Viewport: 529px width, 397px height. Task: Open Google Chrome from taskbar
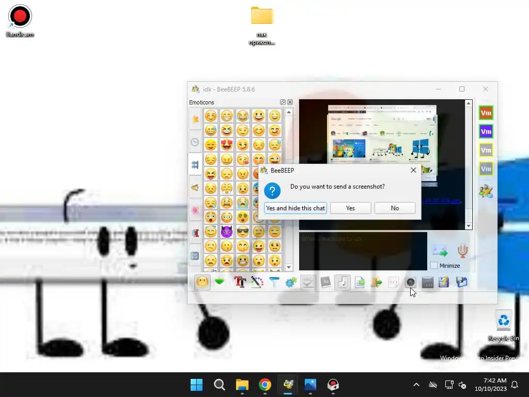(x=265, y=385)
